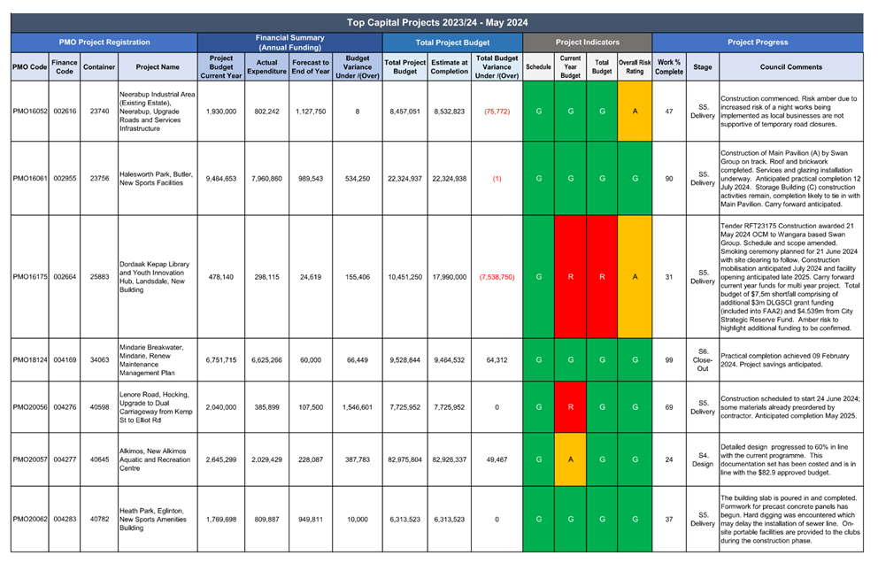
Task: Click the red Total Budget indicator in Dordaak Kepap row
Action: 602,276
